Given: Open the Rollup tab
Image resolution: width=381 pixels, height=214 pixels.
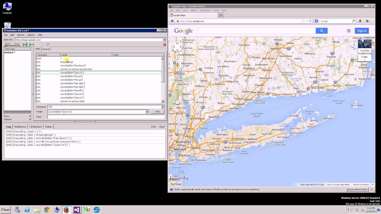Looking at the screenshot, I should (49, 127).
